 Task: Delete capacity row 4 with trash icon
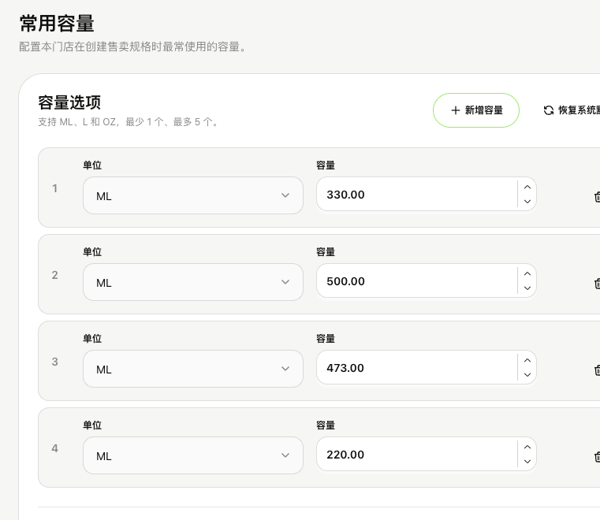[x=597, y=456]
